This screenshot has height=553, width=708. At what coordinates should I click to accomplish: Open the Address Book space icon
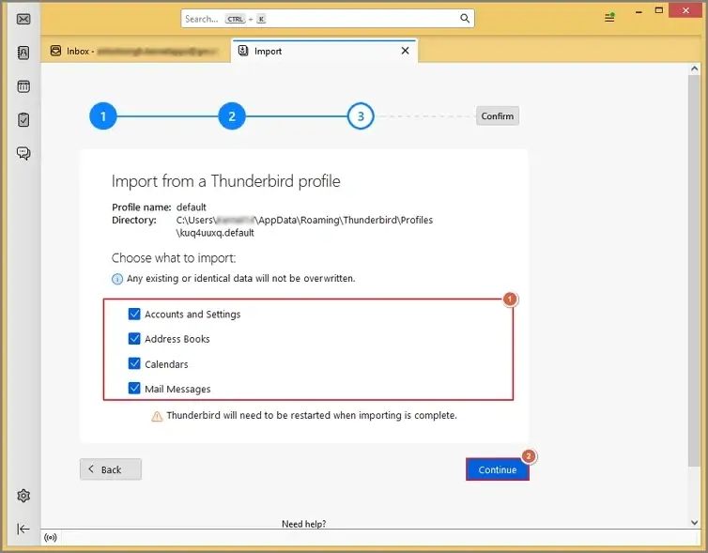pos(23,53)
